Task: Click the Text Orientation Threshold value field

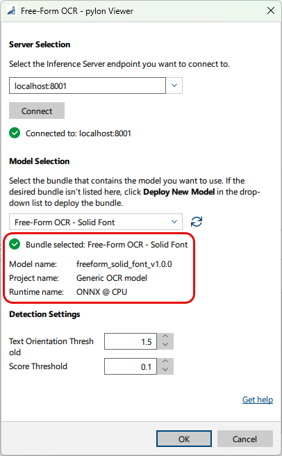Action: [x=131, y=341]
